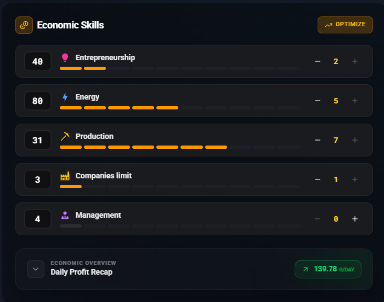Image resolution: width=384 pixels, height=302 pixels.
Task: Increase Production skill with plus button
Action: tap(355, 140)
